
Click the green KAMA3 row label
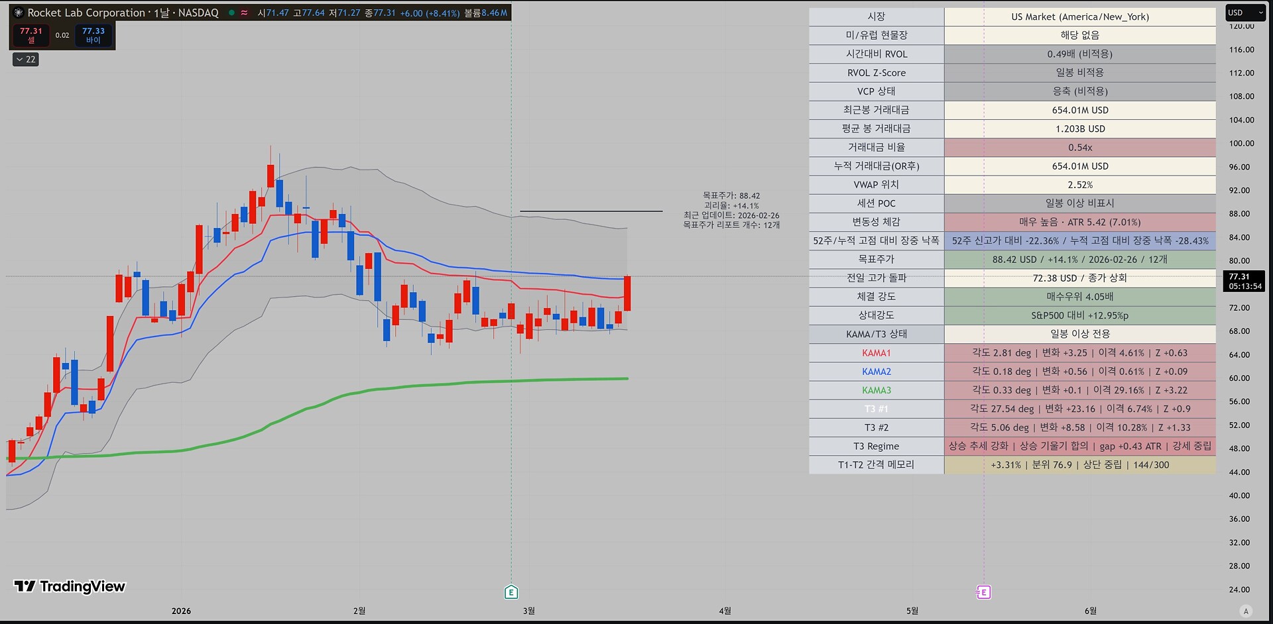tap(877, 390)
